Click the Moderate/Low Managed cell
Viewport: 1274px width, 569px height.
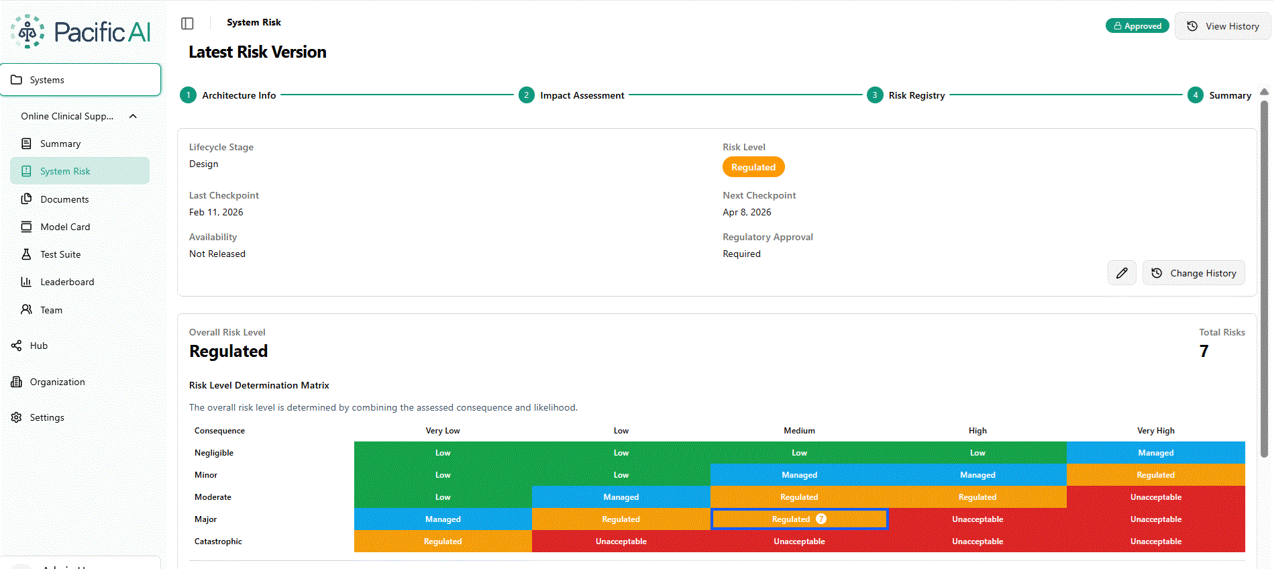pos(621,497)
